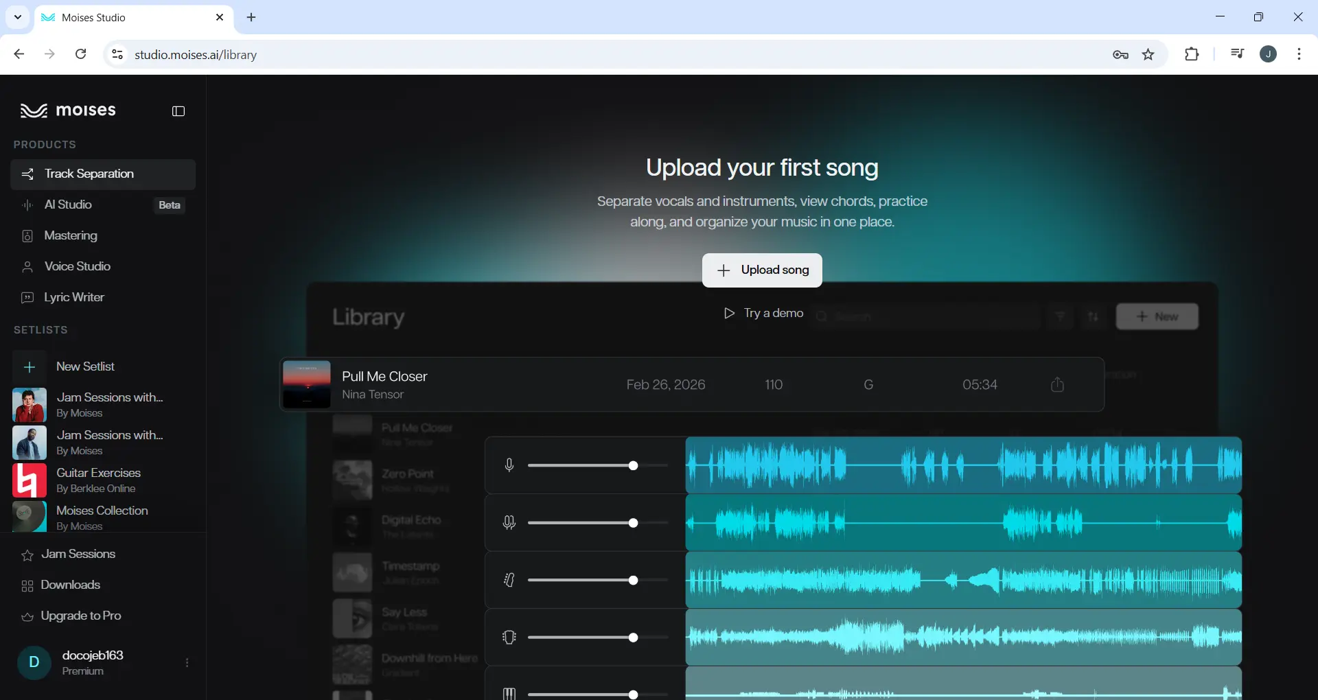Click the Moises logo in the sidebar

point(68,110)
